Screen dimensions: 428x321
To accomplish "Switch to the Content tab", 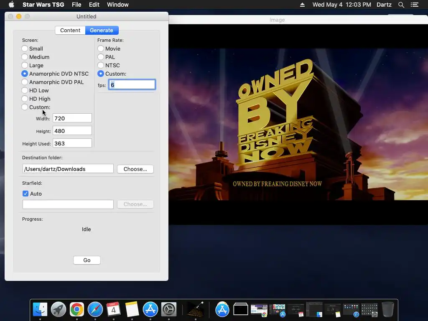I will (x=70, y=30).
